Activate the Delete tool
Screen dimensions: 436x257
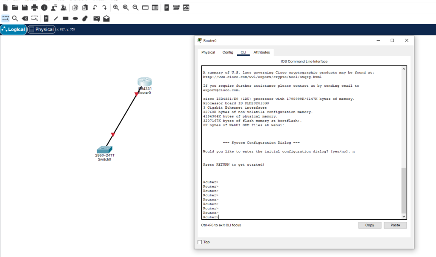pyautogui.click(x=25, y=19)
